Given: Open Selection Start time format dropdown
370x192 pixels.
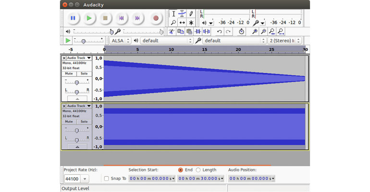Looking at the screenshot, I should point(173,179).
